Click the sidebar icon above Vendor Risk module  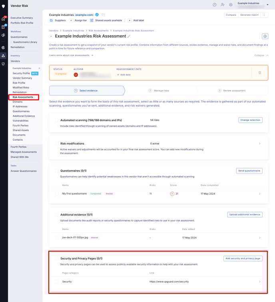(x=3, y=48)
